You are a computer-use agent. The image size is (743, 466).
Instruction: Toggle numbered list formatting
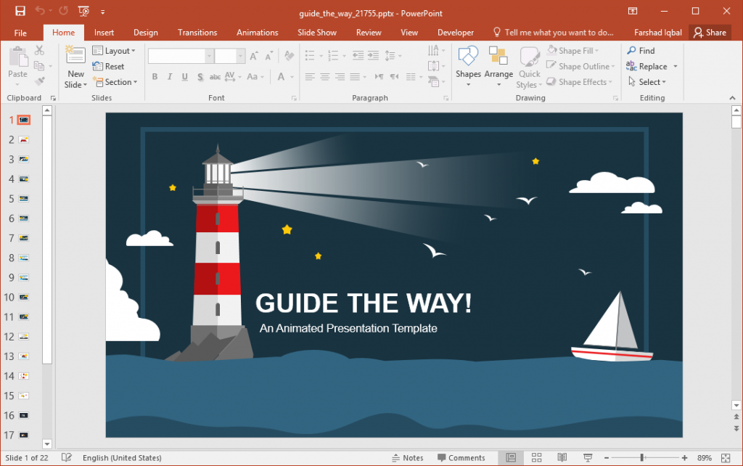point(333,55)
